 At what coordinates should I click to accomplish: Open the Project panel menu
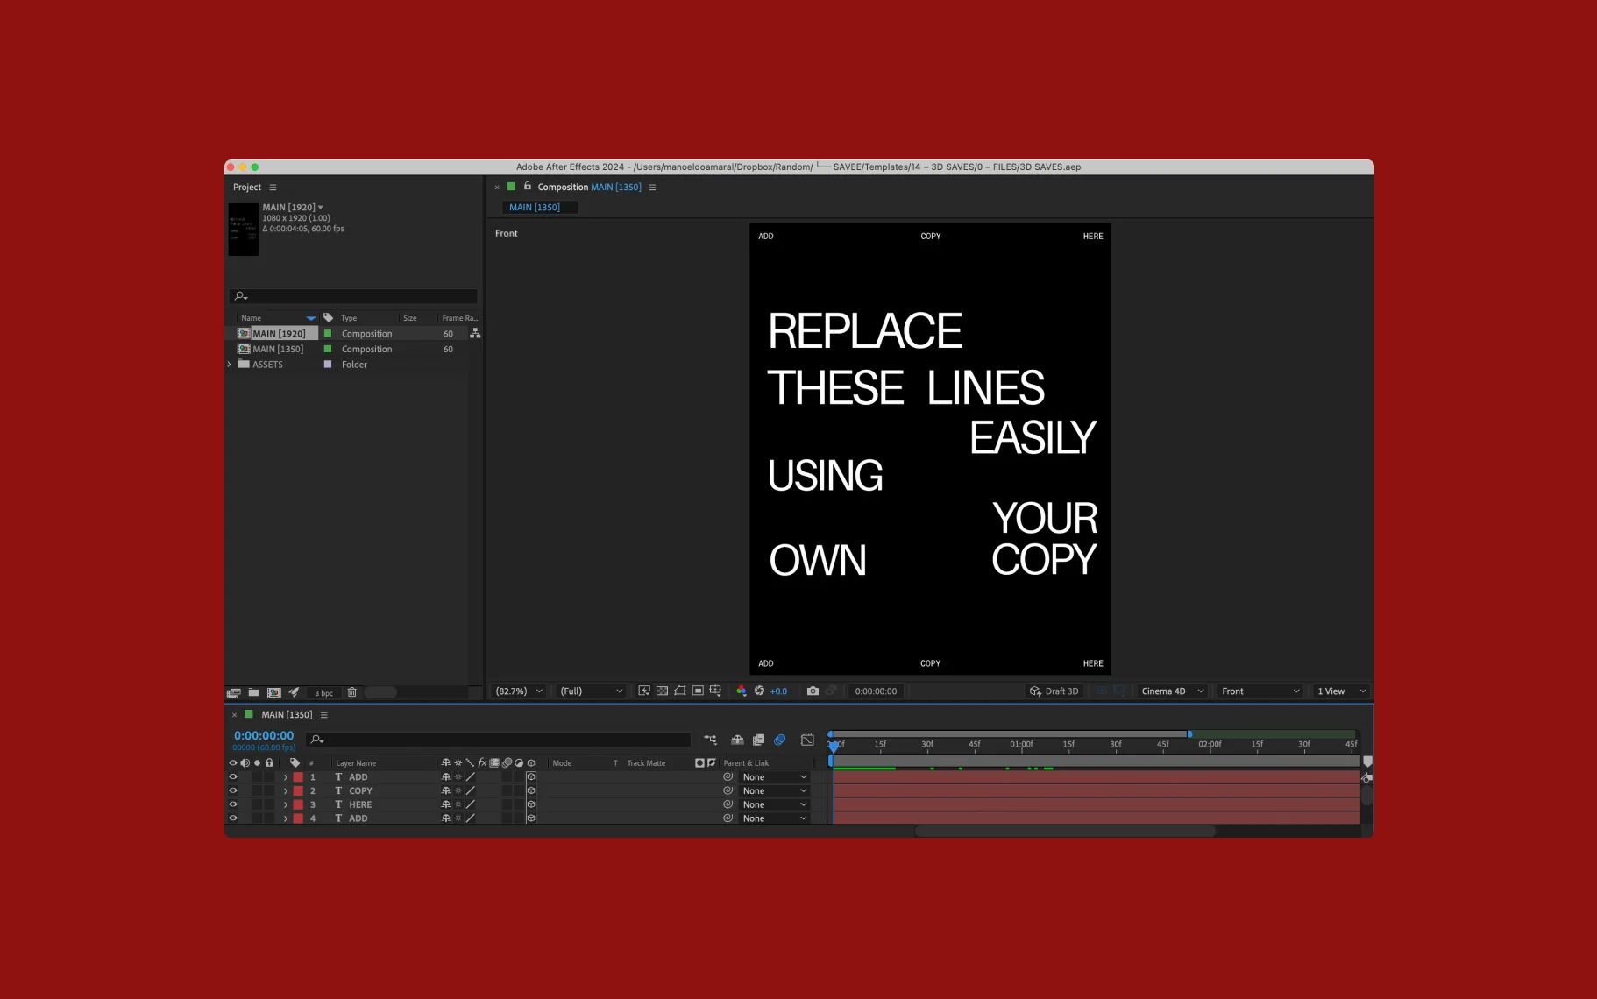[273, 188]
